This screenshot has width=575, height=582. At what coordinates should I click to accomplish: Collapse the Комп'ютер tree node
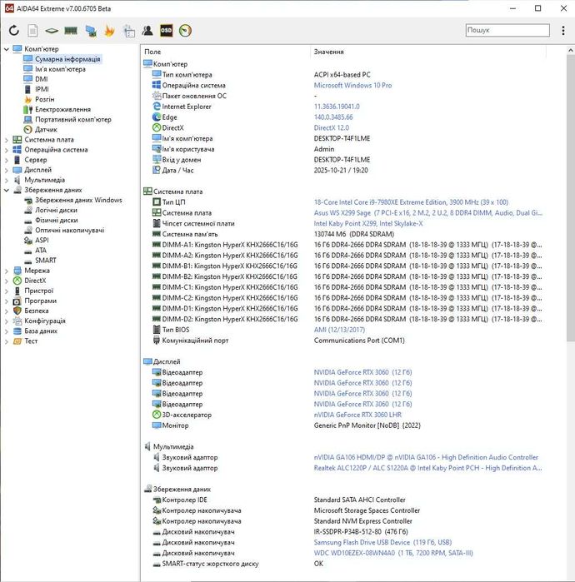point(7,49)
